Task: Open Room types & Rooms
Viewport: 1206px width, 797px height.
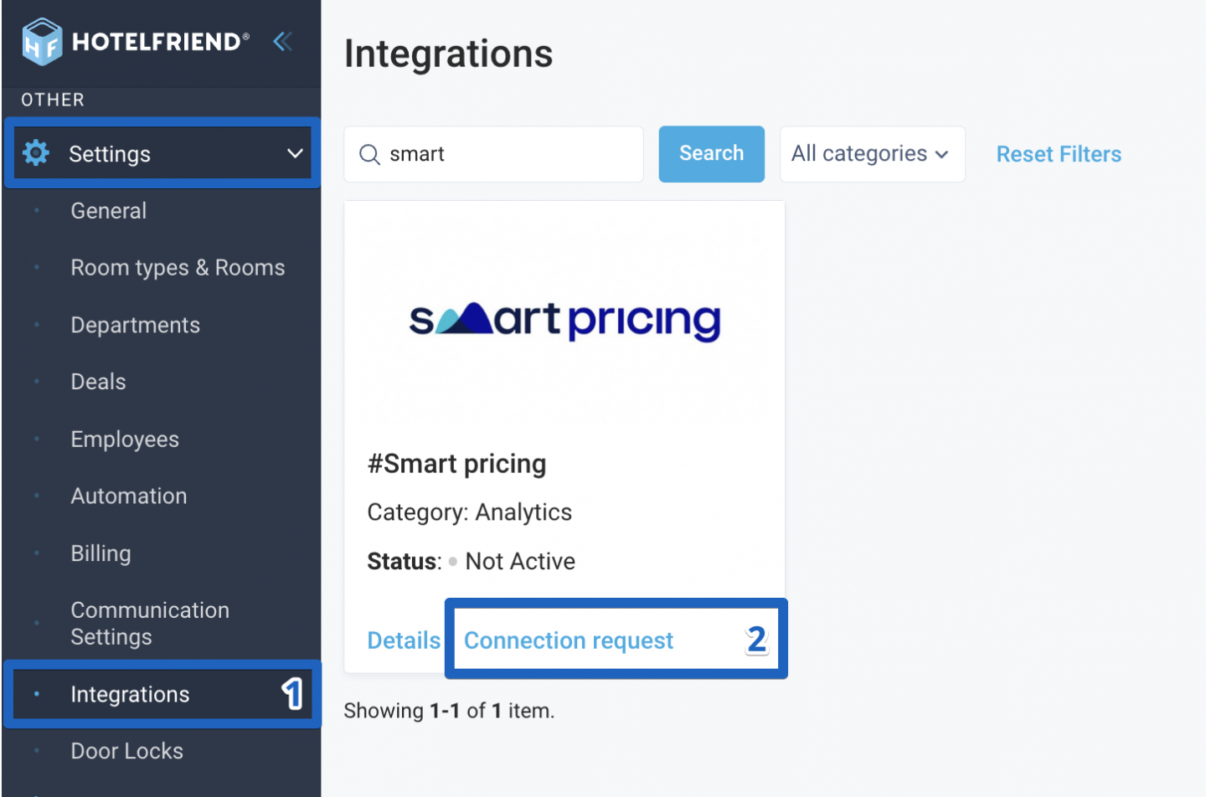Action: coord(178,268)
